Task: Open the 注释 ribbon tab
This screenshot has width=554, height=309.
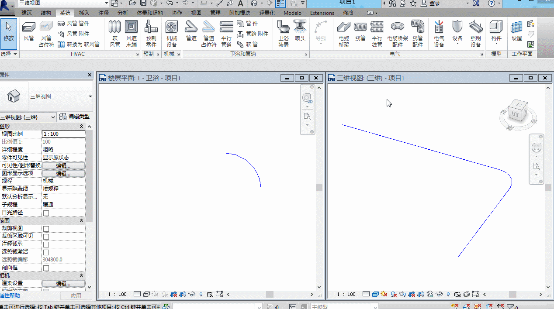Action: click(x=104, y=13)
